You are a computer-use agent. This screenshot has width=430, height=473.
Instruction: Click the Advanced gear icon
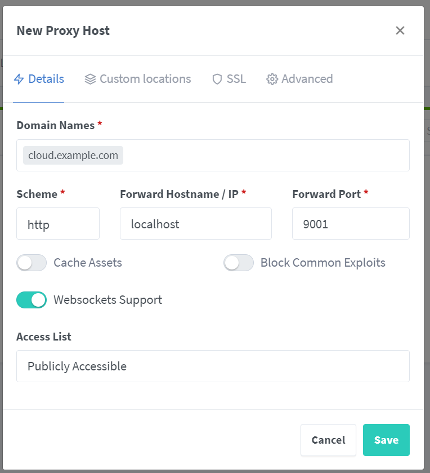(272, 79)
